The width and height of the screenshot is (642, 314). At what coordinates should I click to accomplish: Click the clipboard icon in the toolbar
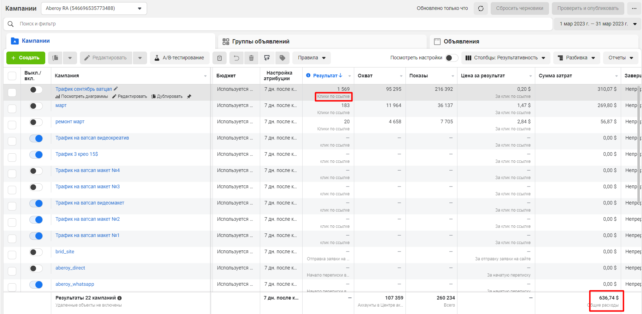(220, 58)
